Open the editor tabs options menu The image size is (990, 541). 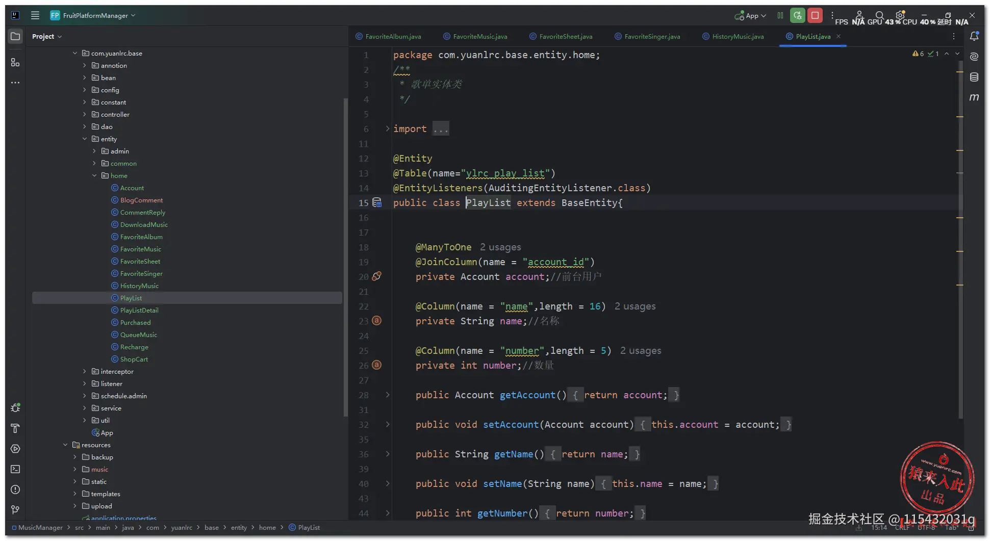[x=954, y=36]
